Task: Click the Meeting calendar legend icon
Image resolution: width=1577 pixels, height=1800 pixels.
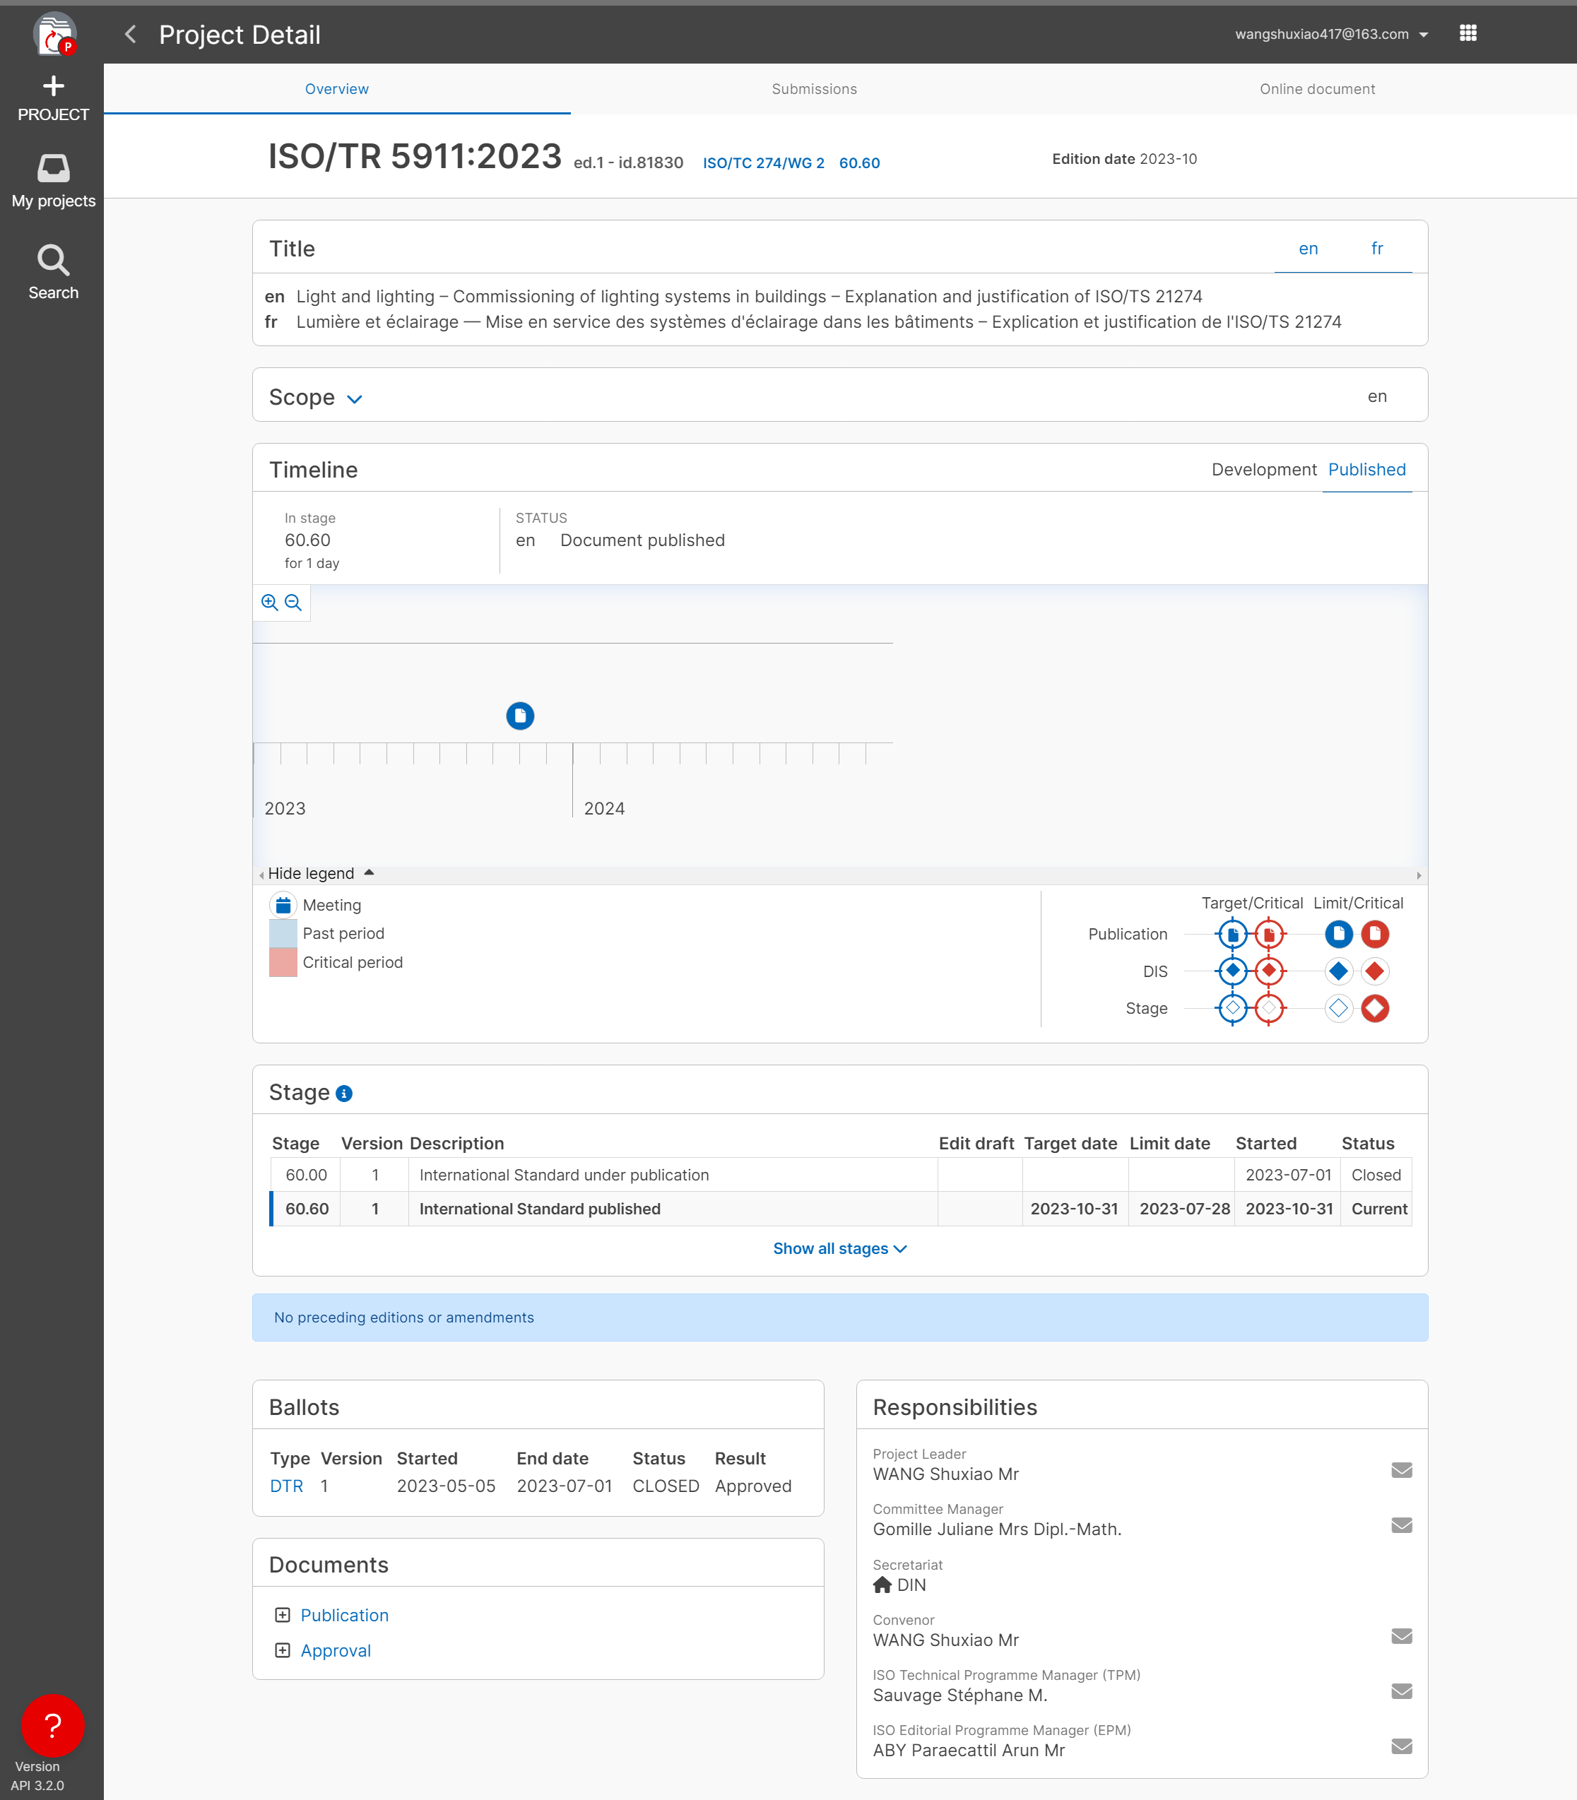Action: 283,904
